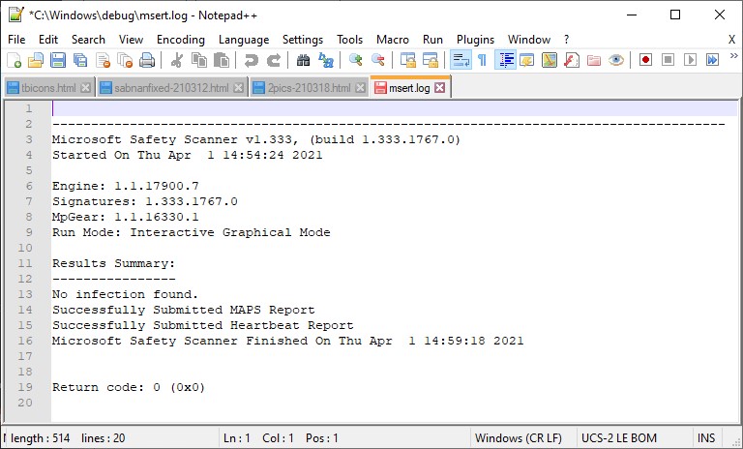This screenshot has height=449, width=743.
Task: Click the INS status bar indicator
Action: (x=706, y=438)
